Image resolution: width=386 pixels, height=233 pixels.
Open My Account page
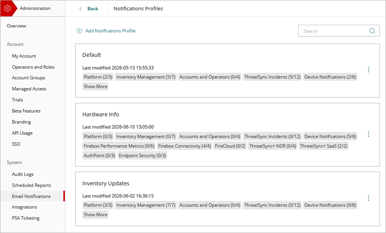point(24,56)
